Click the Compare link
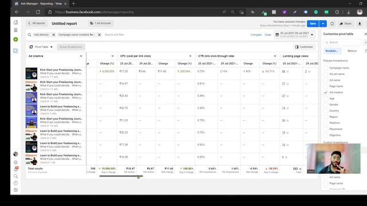This screenshot has height=206, width=367. (256, 35)
